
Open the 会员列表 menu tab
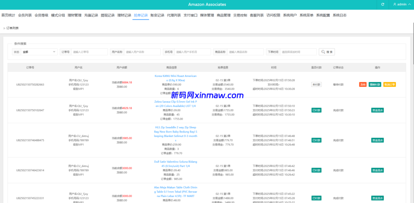click(x=25, y=15)
